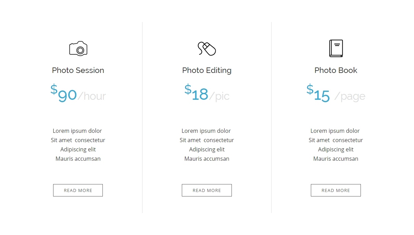Image resolution: width=414 pixels, height=235 pixels.
Task: Click Lorem ipsum dolor under Photo Session
Action: pos(77,131)
